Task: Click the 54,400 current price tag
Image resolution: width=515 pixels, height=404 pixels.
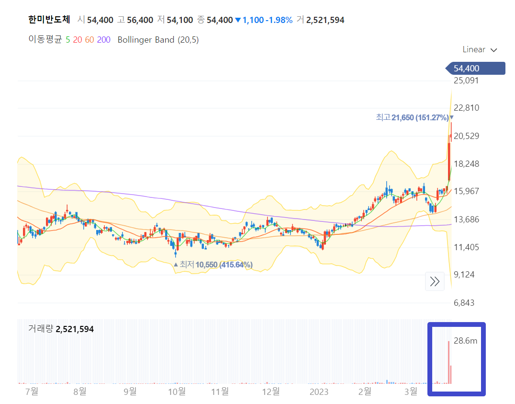Action: coord(475,69)
